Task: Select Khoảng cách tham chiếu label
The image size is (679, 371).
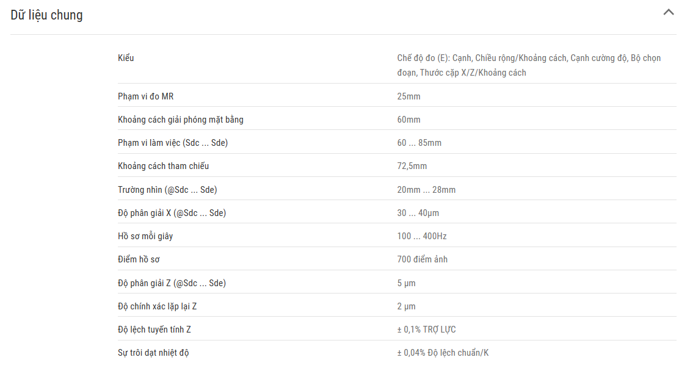Action: coord(163,166)
